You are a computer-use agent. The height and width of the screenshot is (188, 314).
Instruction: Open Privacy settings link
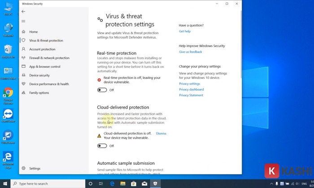pyautogui.click(x=189, y=84)
